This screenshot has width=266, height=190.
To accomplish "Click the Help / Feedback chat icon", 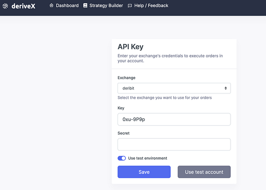I will 130,6.
